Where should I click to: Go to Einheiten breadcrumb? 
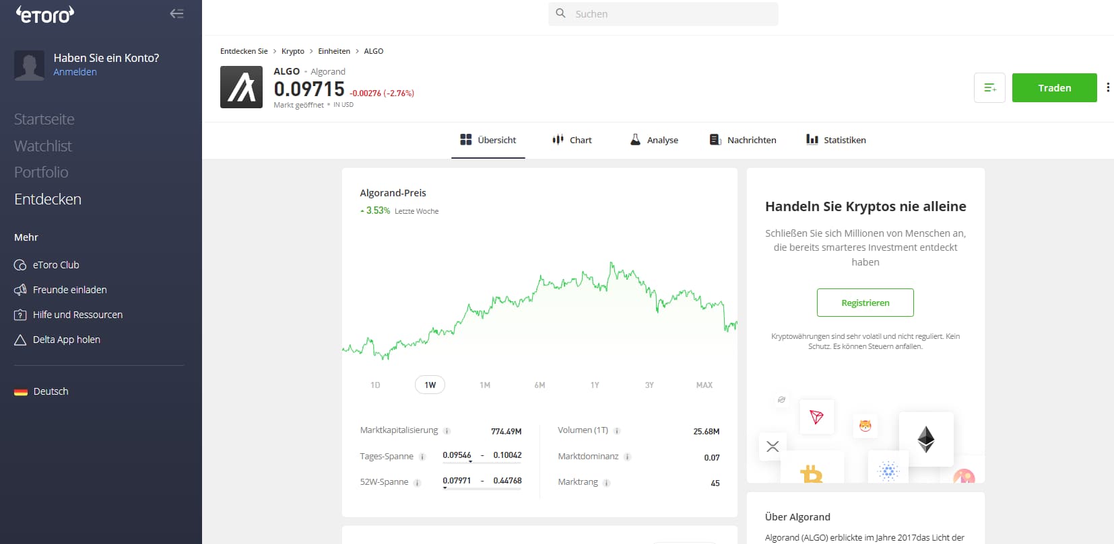point(334,51)
